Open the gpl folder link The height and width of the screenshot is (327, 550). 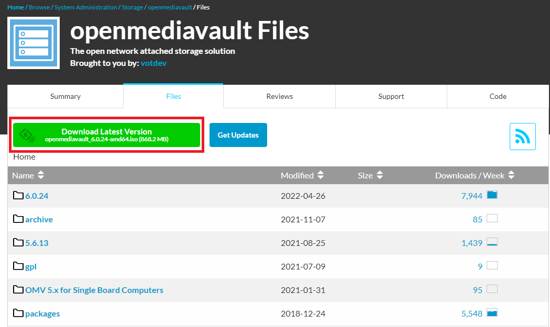[31, 267]
